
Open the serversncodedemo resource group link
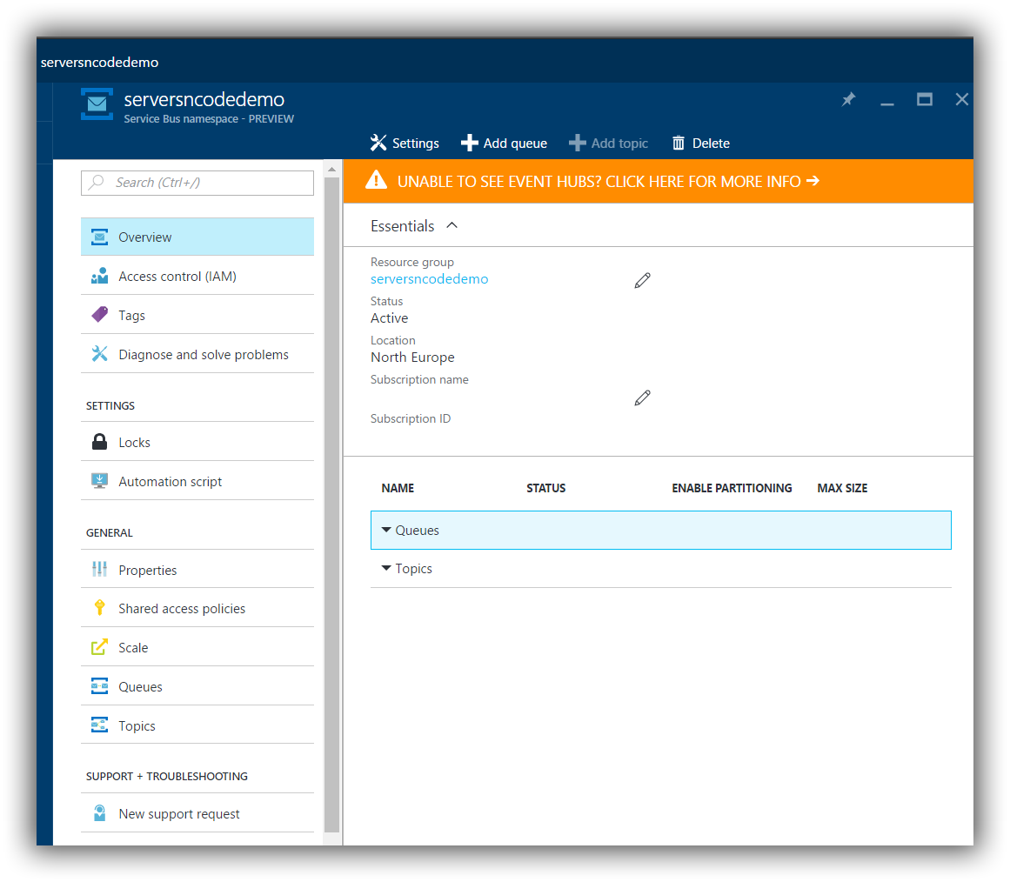coord(429,279)
